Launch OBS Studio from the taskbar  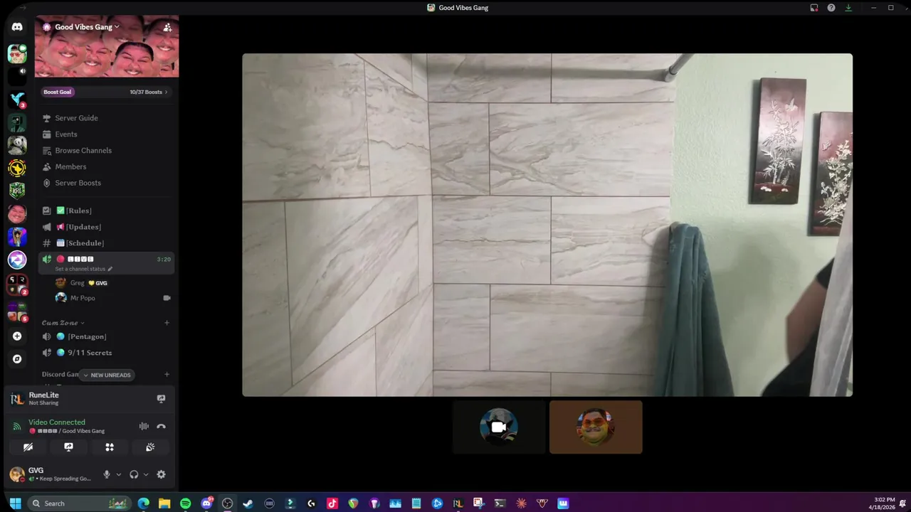point(227,503)
